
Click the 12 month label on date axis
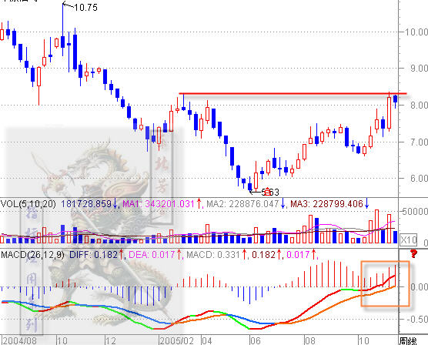(111, 341)
